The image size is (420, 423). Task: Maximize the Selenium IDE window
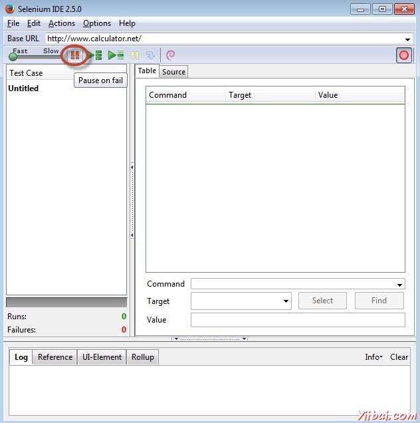[382, 9]
